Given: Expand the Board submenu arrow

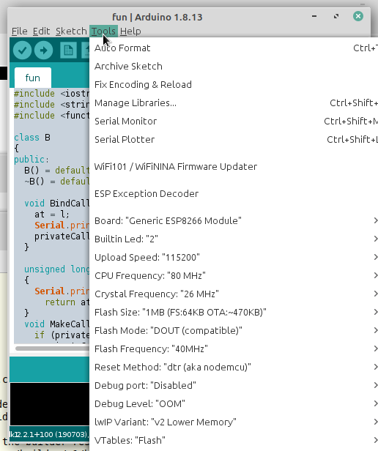Looking at the screenshot, I should pyautogui.click(x=375, y=220).
